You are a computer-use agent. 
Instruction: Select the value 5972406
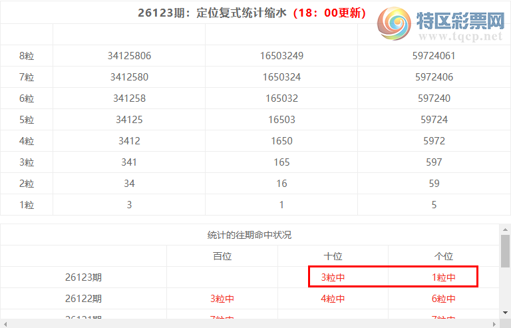[434, 77]
